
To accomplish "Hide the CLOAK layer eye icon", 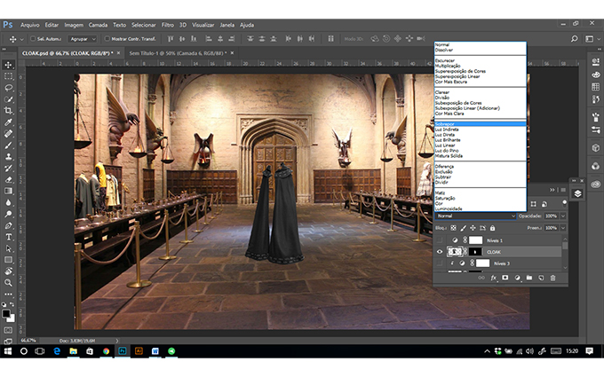I will (x=440, y=252).
